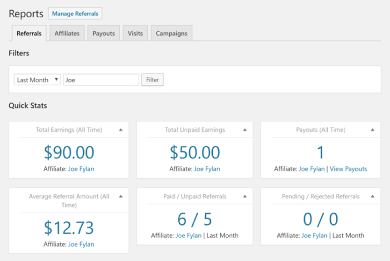Viewport: 390px width, 261px height.
Task: Collapse the Total Unpaid Earnings card
Action: click(245, 130)
